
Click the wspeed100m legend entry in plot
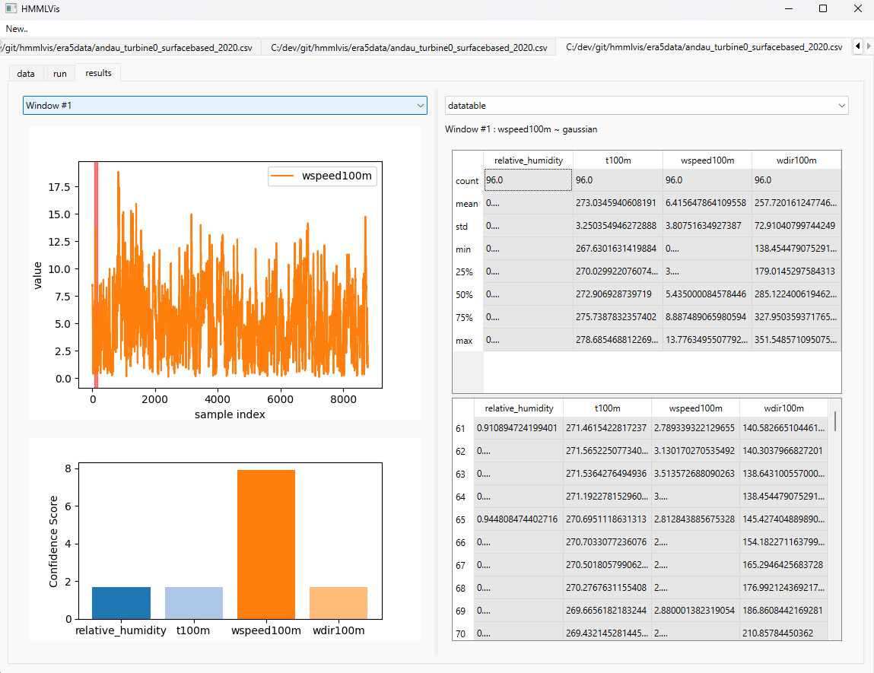[323, 176]
